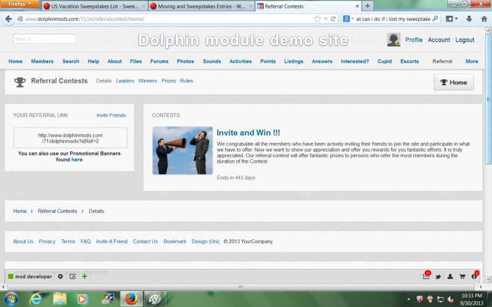Switch to US Vacation Sweepstakes List tab
The width and height of the screenshot is (492, 307).
coord(95,6)
